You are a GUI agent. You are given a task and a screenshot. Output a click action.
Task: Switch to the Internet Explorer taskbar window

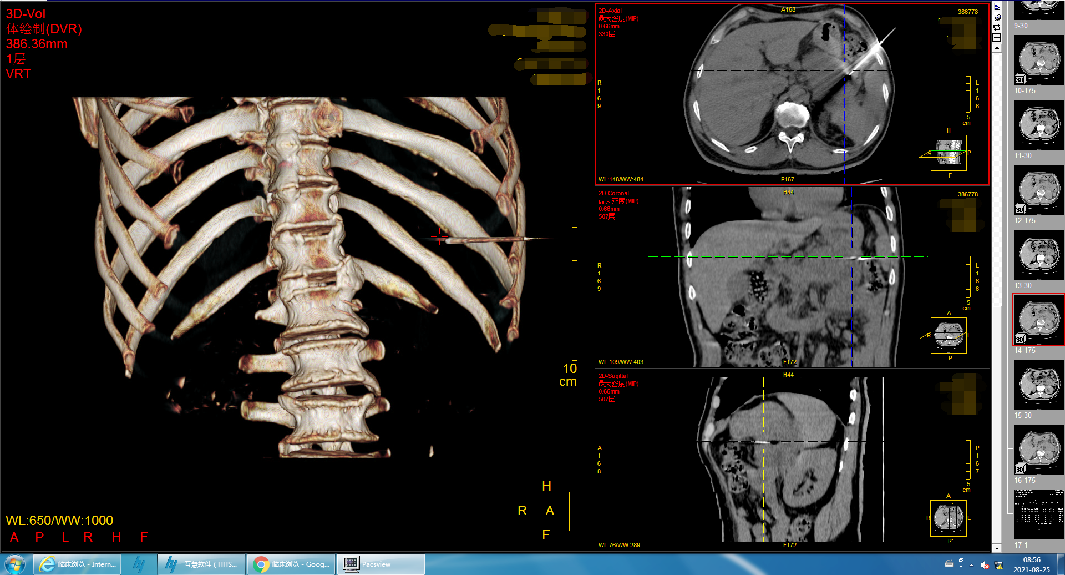(x=77, y=564)
